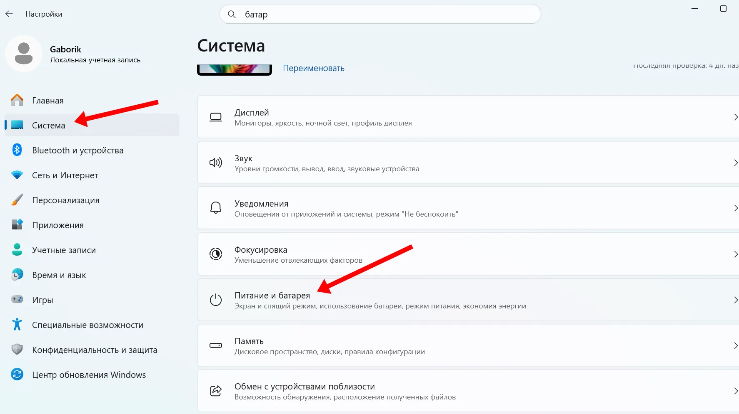Viewport: 739px width, 414px height.
Task: Click the Wi-Fi network icon in sidebar
Action: [x=17, y=175]
